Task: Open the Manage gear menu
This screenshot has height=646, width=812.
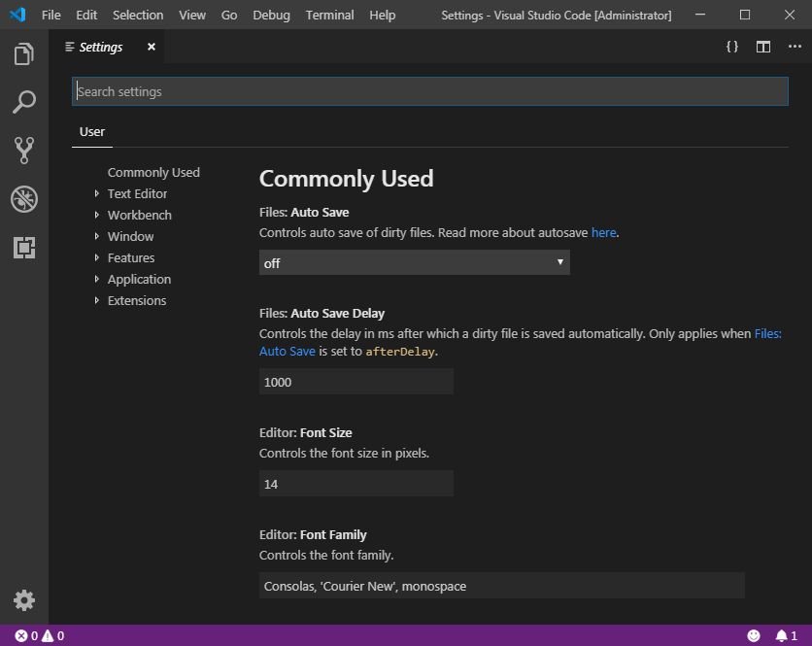Action: [x=24, y=600]
